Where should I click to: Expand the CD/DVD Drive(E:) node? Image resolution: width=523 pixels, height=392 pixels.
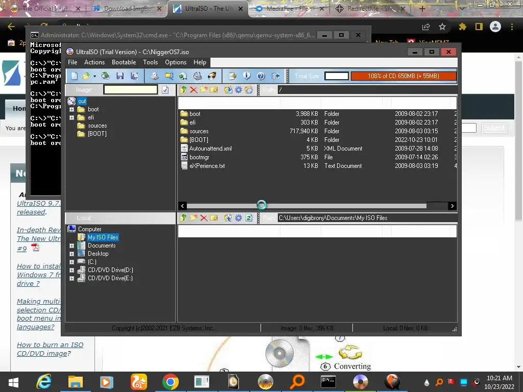[x=72, y=278]
